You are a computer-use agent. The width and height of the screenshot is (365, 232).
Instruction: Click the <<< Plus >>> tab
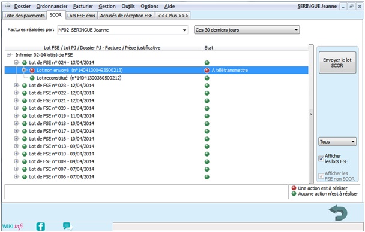coord(173,16)
